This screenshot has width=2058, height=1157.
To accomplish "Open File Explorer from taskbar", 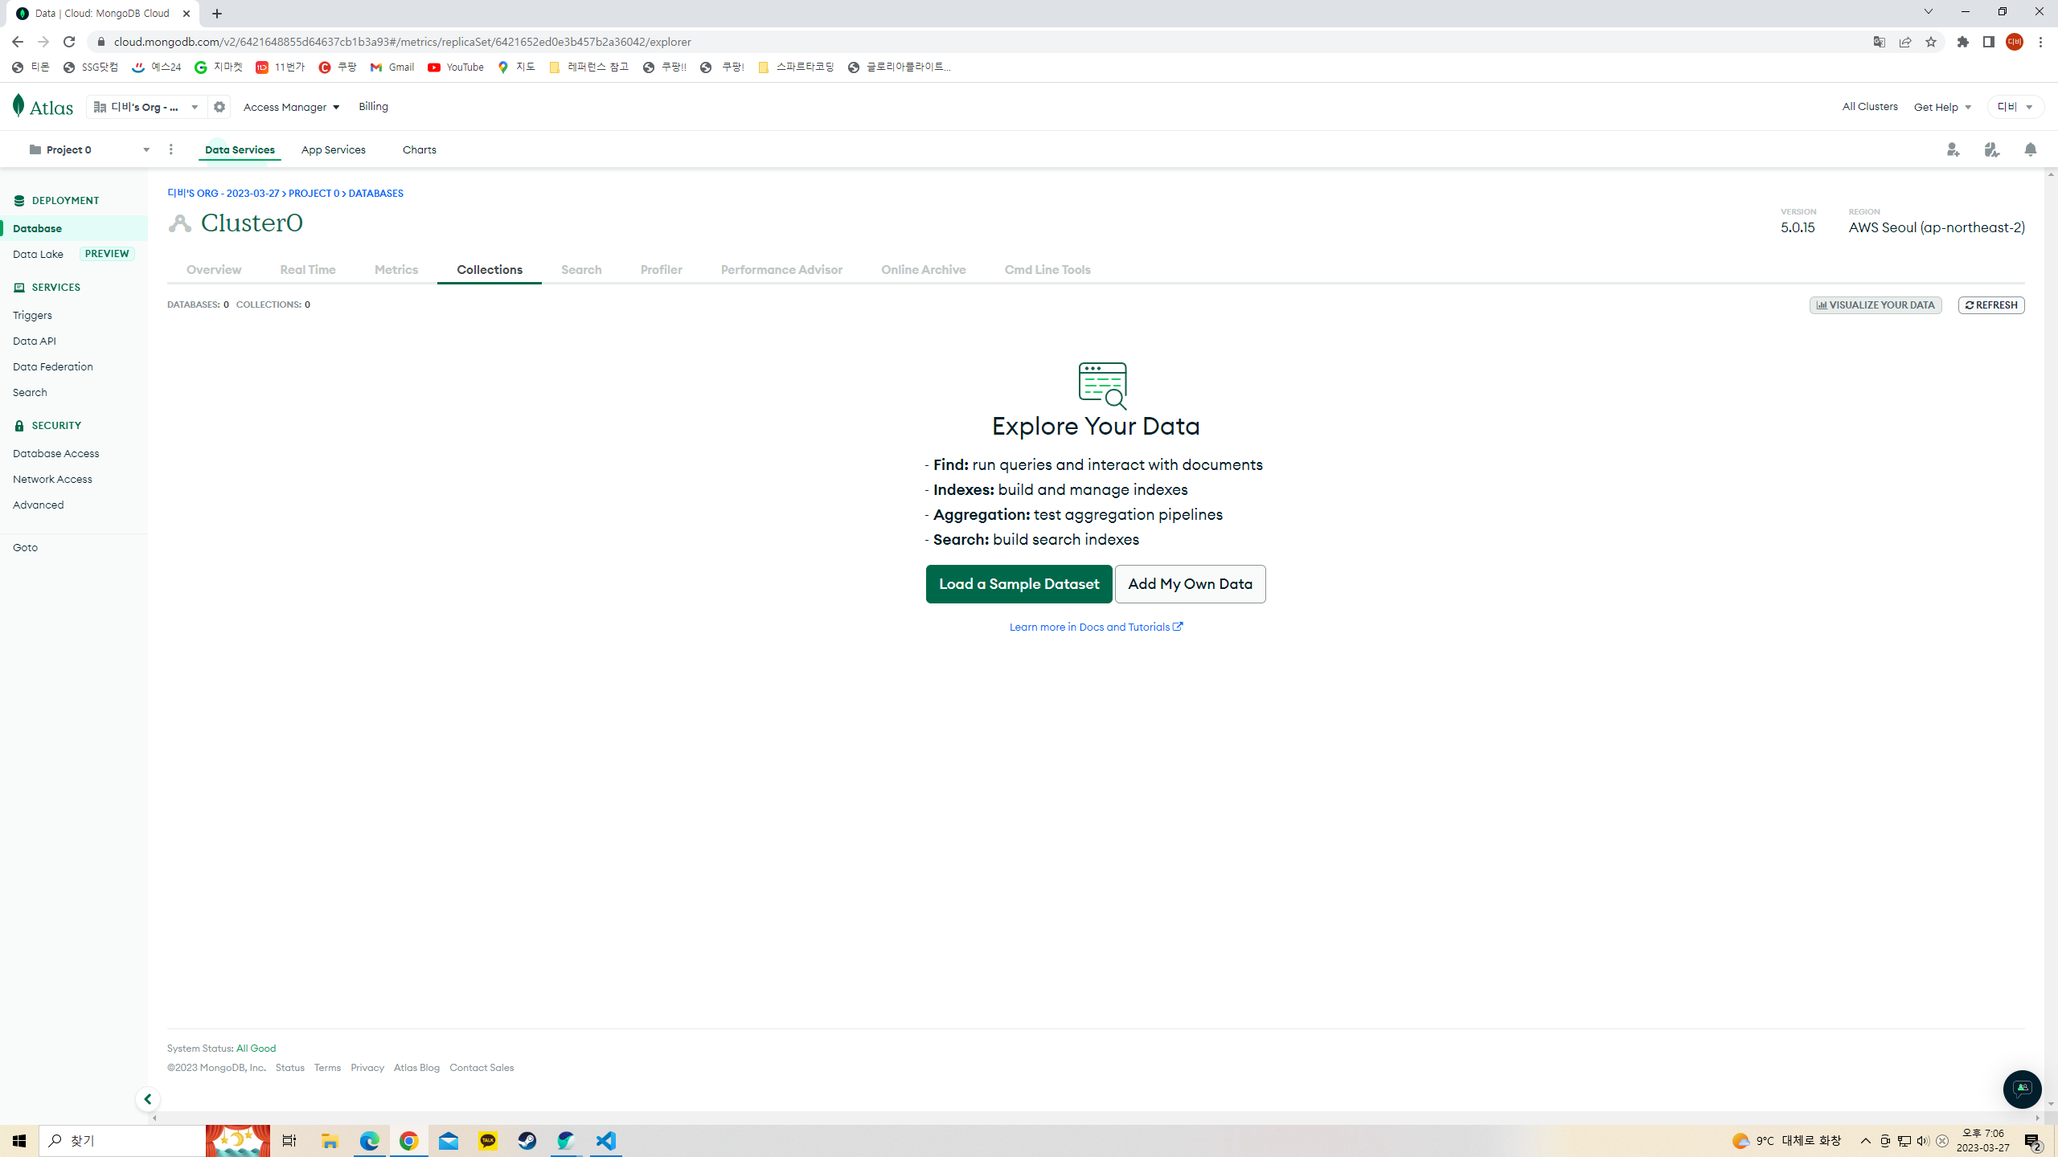I will [330, 1141].
